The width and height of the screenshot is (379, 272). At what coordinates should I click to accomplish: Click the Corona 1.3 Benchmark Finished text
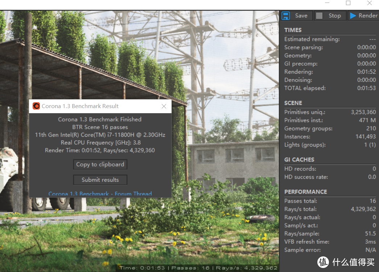pyautogui.click(x=100, y=119)
